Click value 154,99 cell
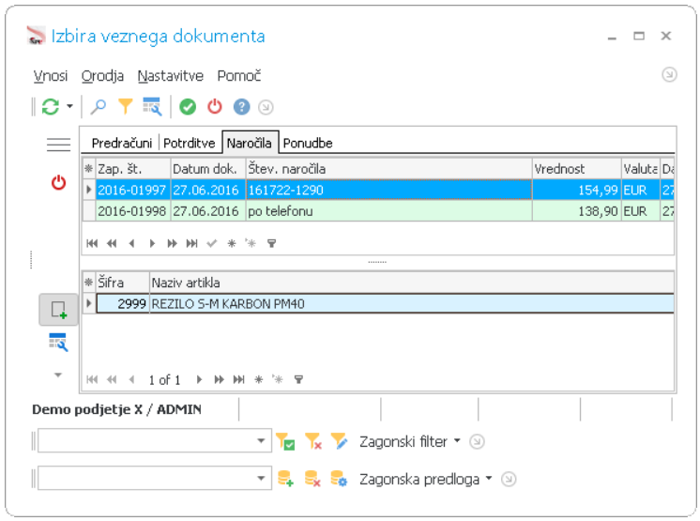Viewport: 700px width, 521px height. pyautogui.click(x=577, y=191)
